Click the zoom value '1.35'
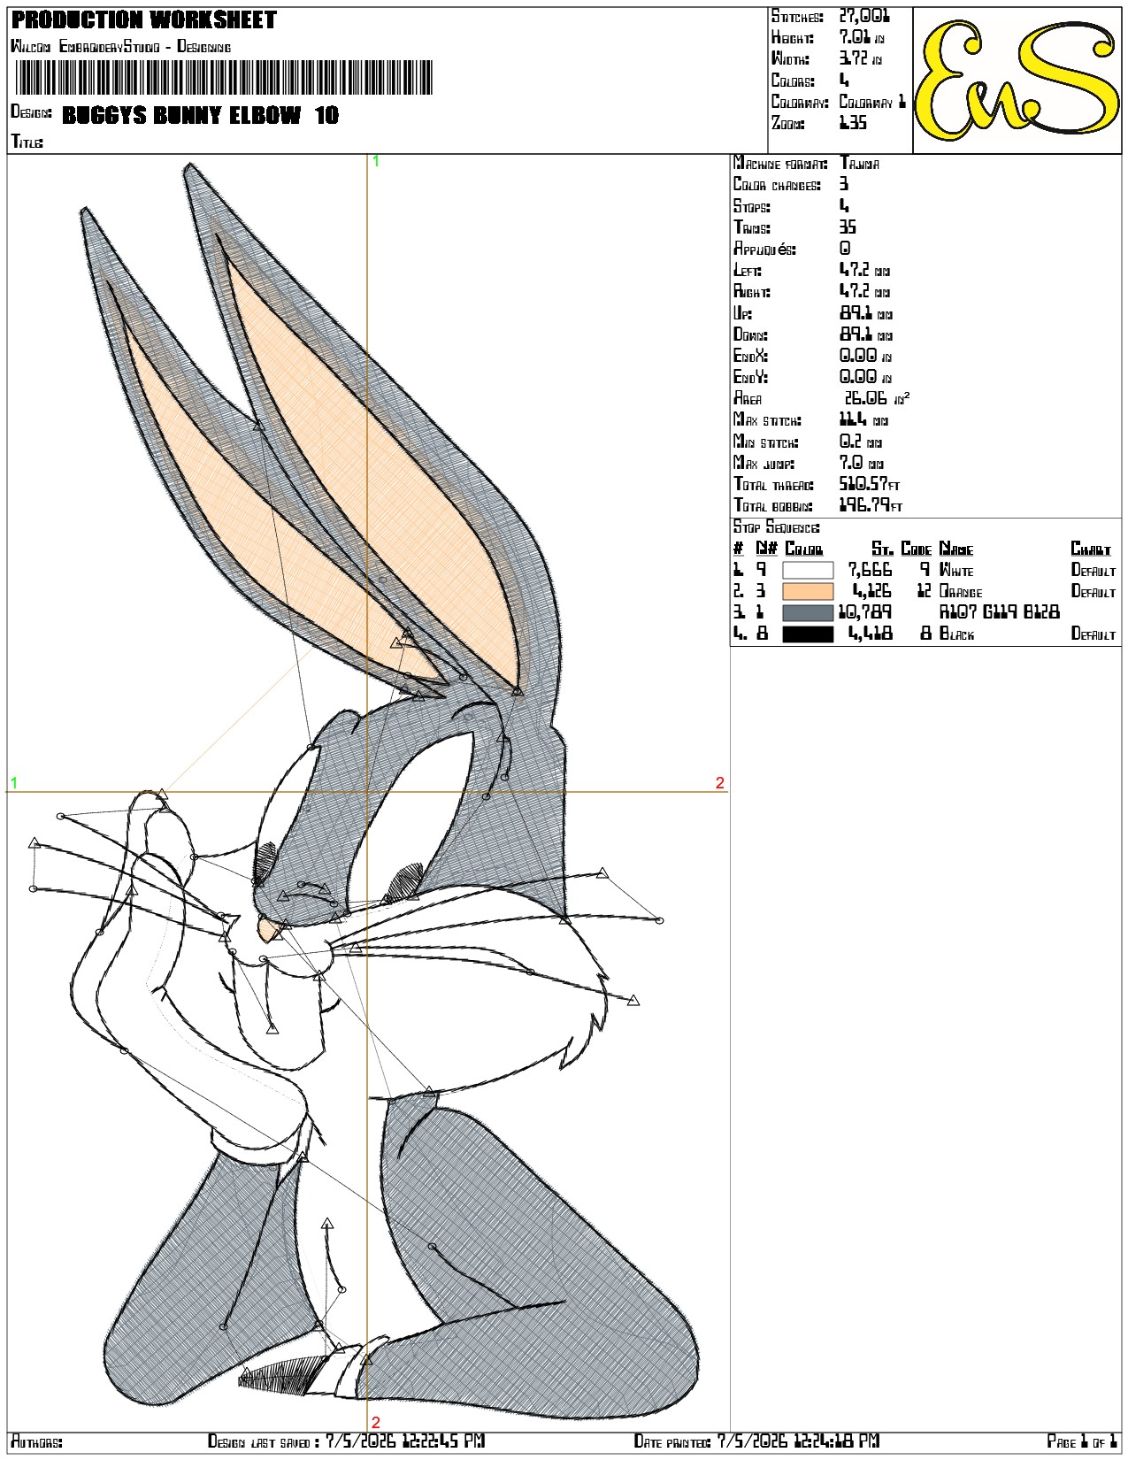Screen dimensions: 1128x1460 tap(853, 123)
